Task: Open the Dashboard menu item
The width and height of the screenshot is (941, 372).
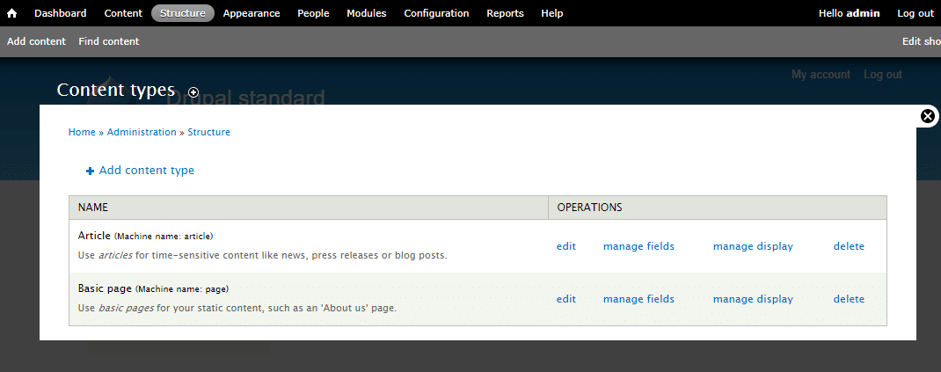Action: coord(60,13)
